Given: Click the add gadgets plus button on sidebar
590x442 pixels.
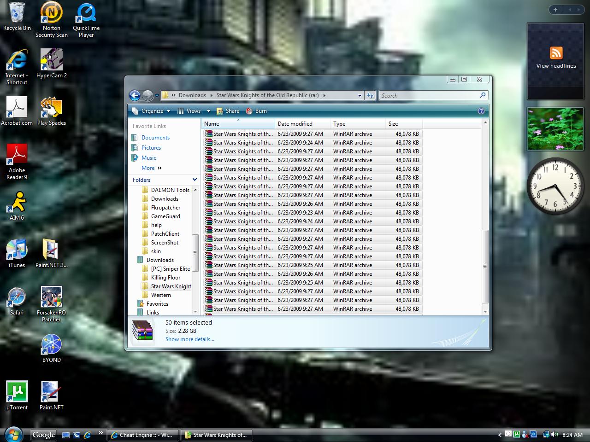Looking at the screenshot, I should coord(555,10).
